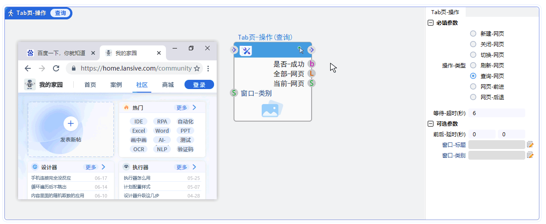Click the Tab页-操作(查询) node title
The height and width of the screenshot is (224, 546).
click(265, 37)
